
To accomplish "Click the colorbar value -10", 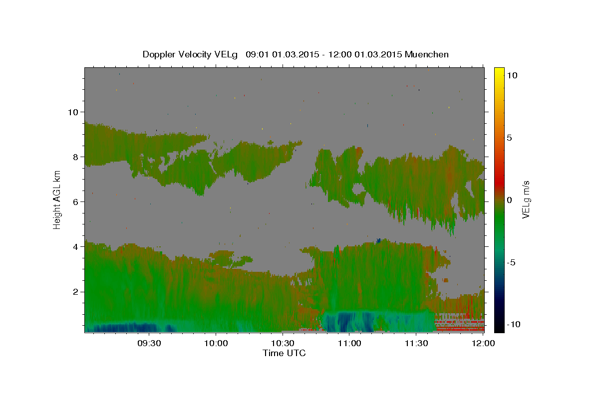I will [x=513, y=325].
